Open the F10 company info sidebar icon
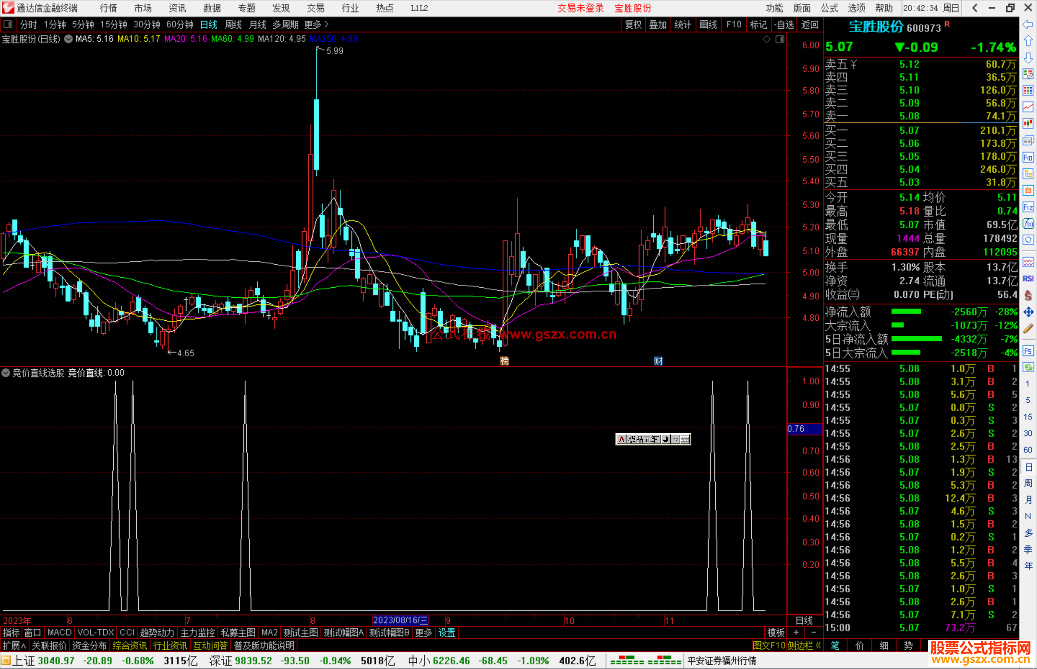Viewport: 1037px width, 669px height. 1028,157
